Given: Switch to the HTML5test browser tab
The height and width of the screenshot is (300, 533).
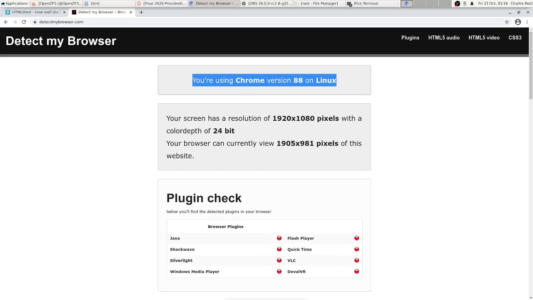Looking at the screenshot, I should 36,12.
